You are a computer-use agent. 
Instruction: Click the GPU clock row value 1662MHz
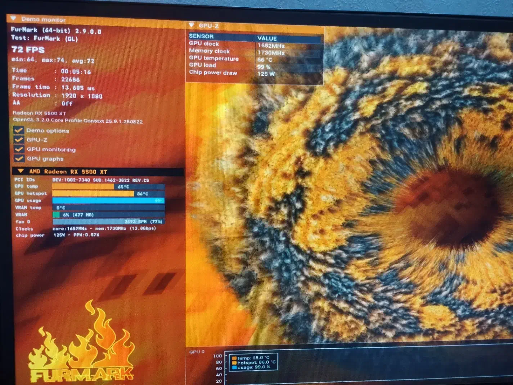point(271,46)
